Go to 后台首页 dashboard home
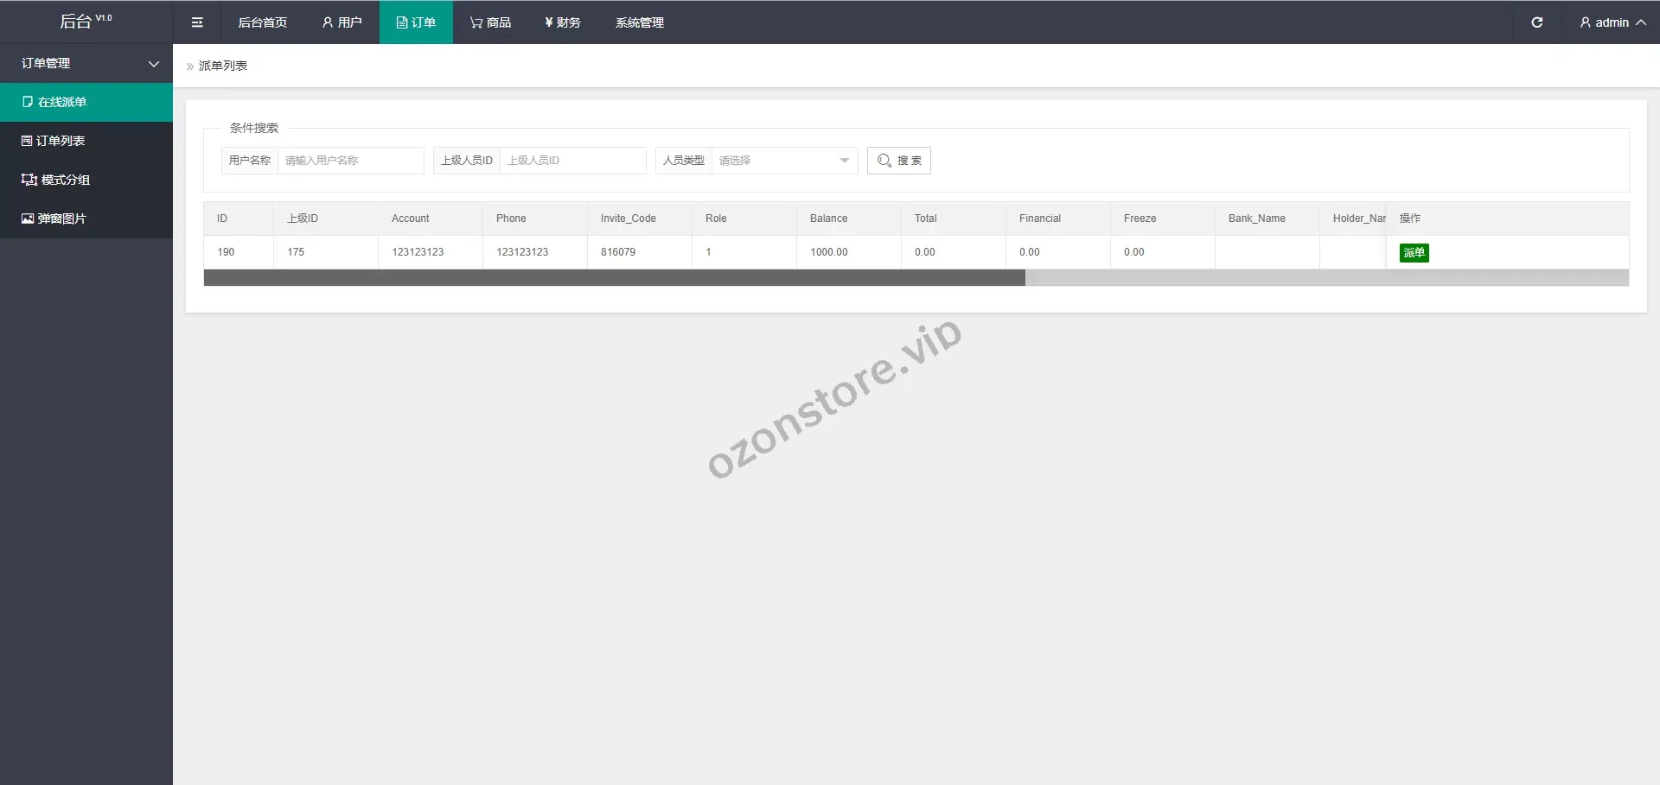 [262, 22]
